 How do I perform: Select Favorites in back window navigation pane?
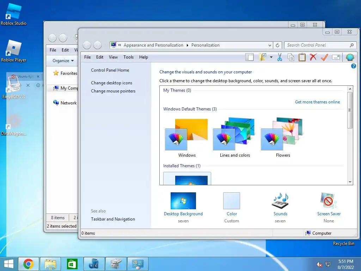click(x=65, y=73)
